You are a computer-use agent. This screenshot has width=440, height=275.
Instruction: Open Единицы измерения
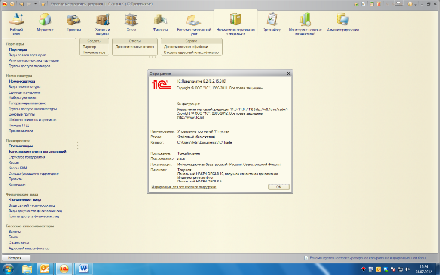point(24,92)
